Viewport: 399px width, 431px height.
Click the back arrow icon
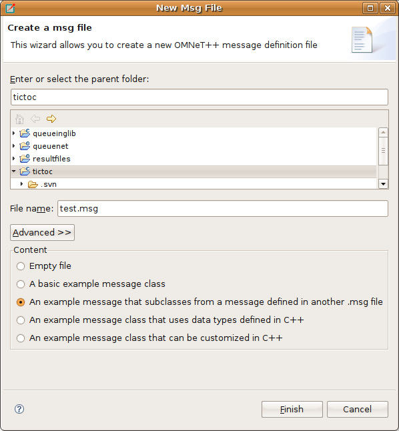point(35,119)
